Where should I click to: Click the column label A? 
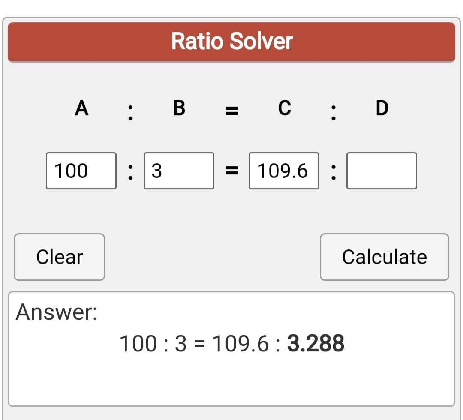coord(81,108)
